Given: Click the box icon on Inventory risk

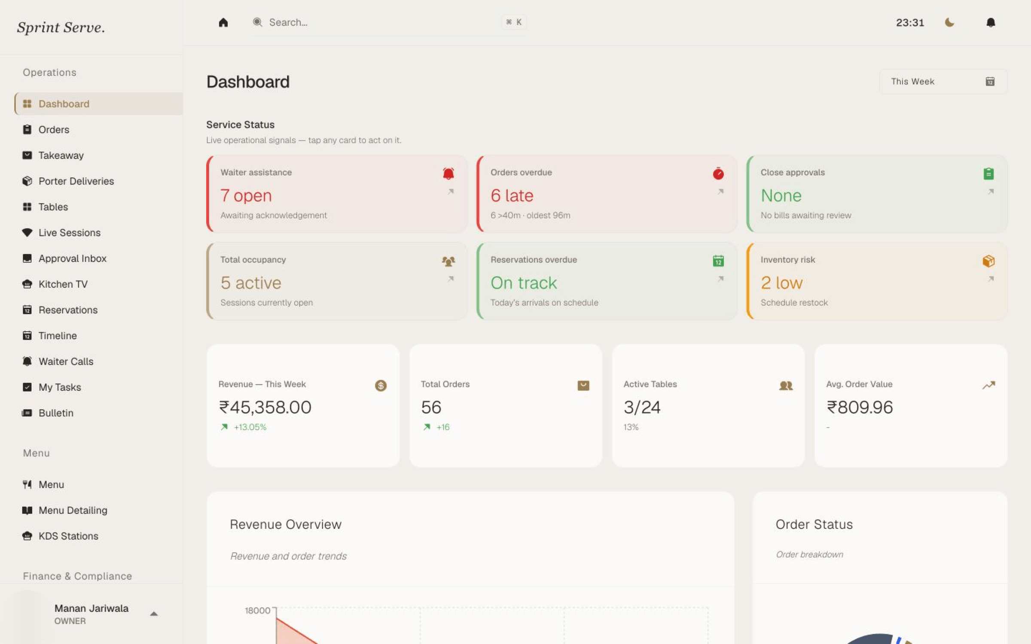Looking at the screenshot, I should click(988, 261).
